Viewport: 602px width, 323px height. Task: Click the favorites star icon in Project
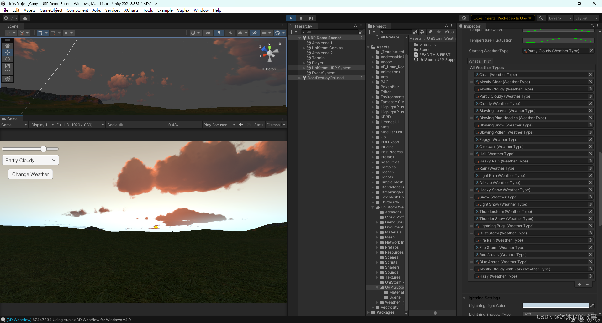[x=438, y=32]
